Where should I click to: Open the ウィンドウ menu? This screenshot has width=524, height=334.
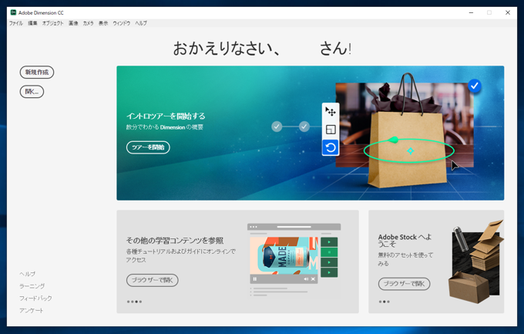point(121,23)
